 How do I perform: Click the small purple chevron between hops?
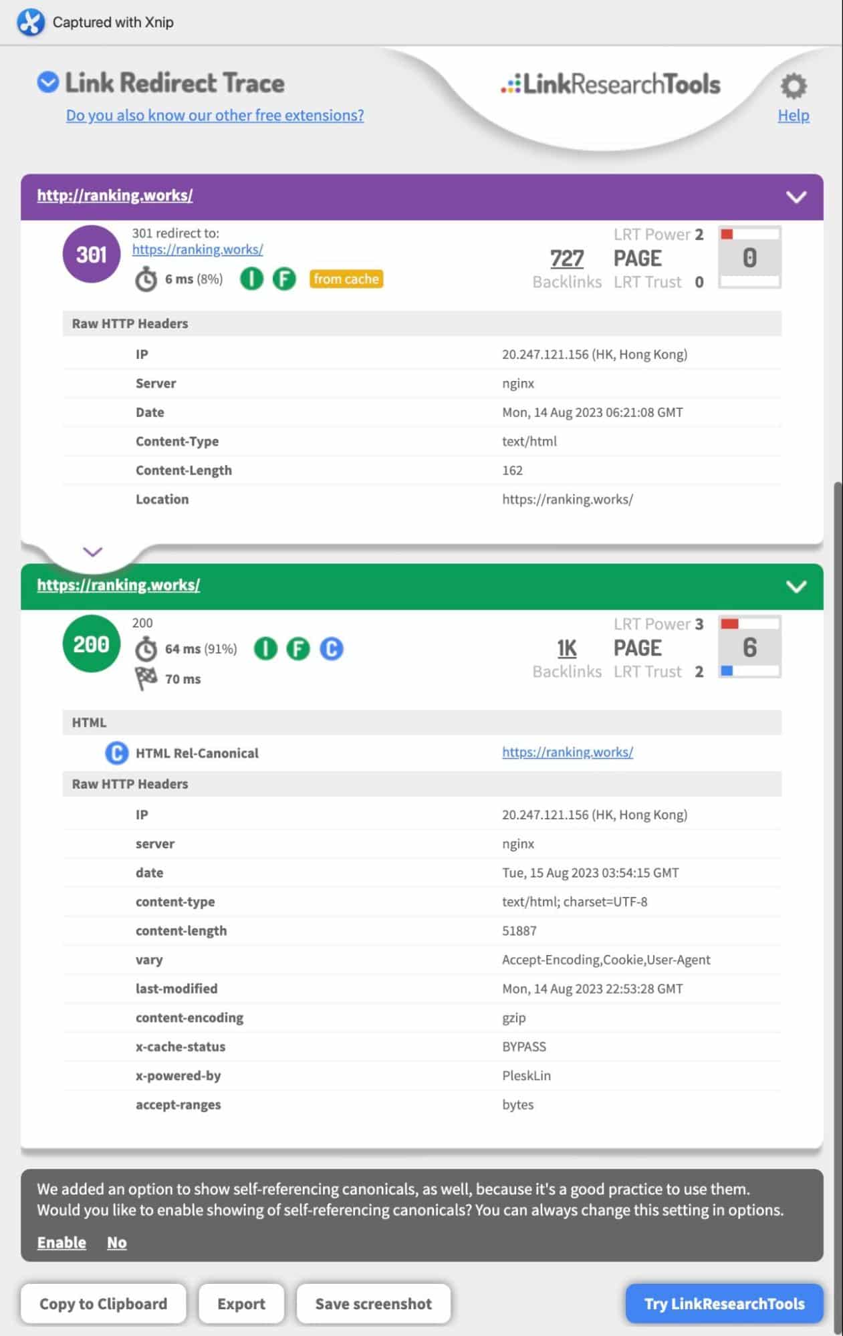pos(92,552)
